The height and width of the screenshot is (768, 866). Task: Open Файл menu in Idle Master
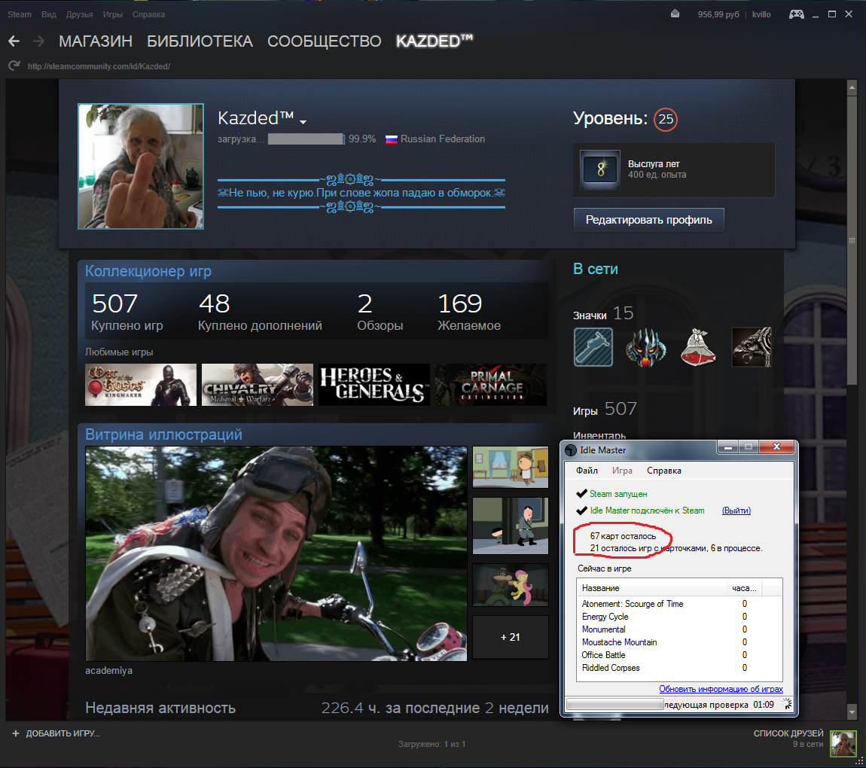pyautogui.click(x=587, y=471)
